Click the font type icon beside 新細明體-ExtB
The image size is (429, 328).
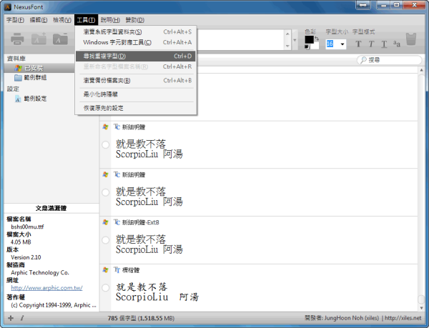(x=117, y=222)
